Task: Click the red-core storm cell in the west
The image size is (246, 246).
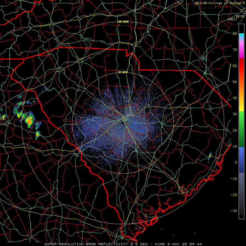Action: (x=29, y=121)
